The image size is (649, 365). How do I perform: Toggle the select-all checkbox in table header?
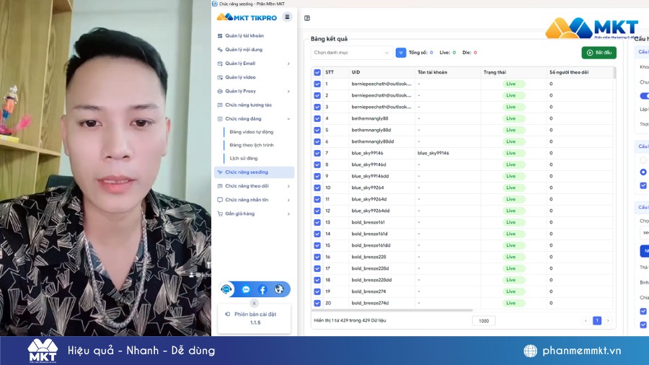[x=317, y=72]
